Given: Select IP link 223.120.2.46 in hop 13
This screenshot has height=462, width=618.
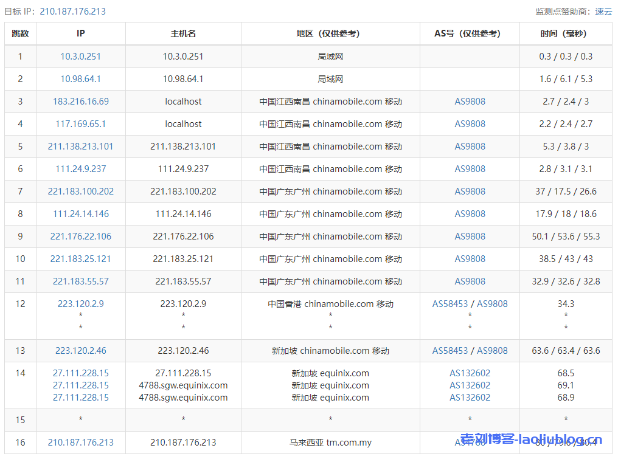Looking at the screenshot, I should [80, 351].
